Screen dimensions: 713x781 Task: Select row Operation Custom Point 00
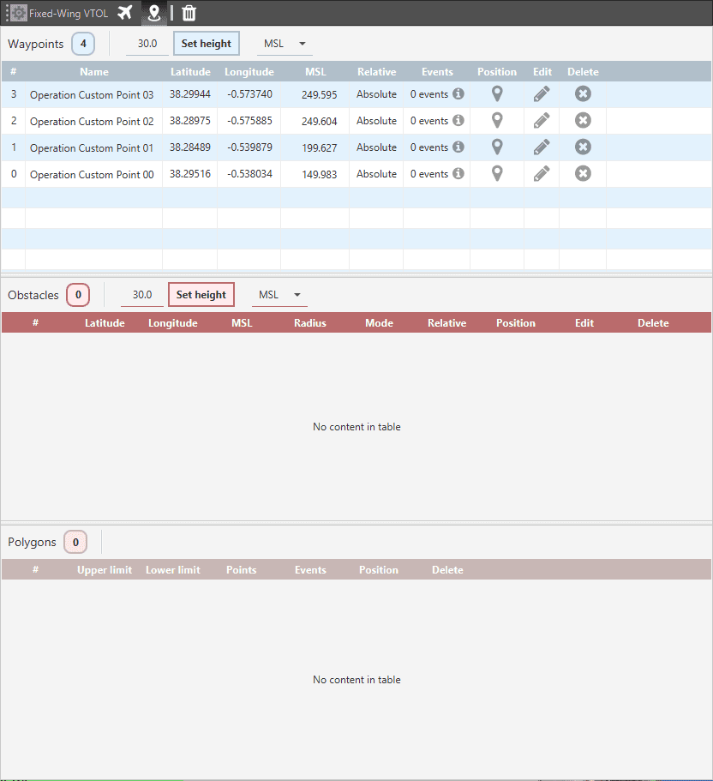[x=356, y=174]
